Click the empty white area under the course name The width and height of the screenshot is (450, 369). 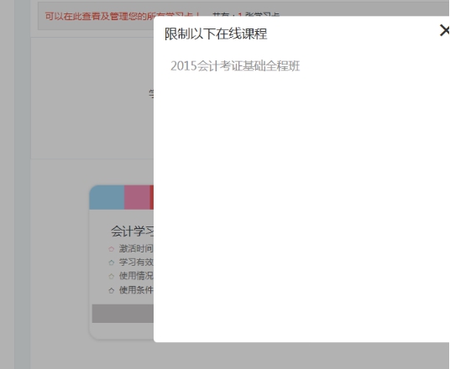301,206
